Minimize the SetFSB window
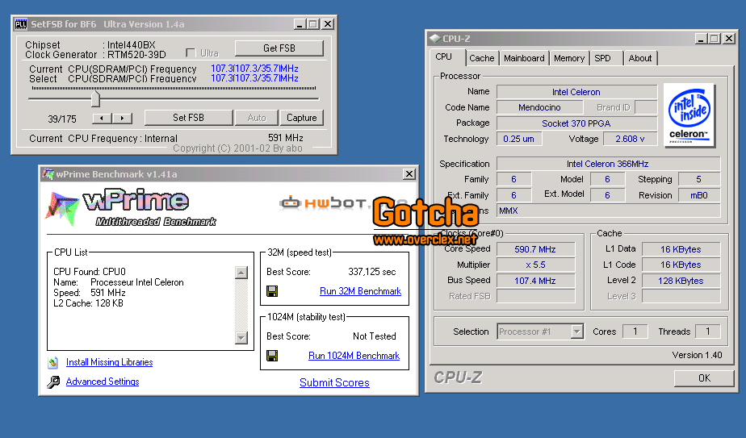The image size is (746, 438). tap(300, 23)
